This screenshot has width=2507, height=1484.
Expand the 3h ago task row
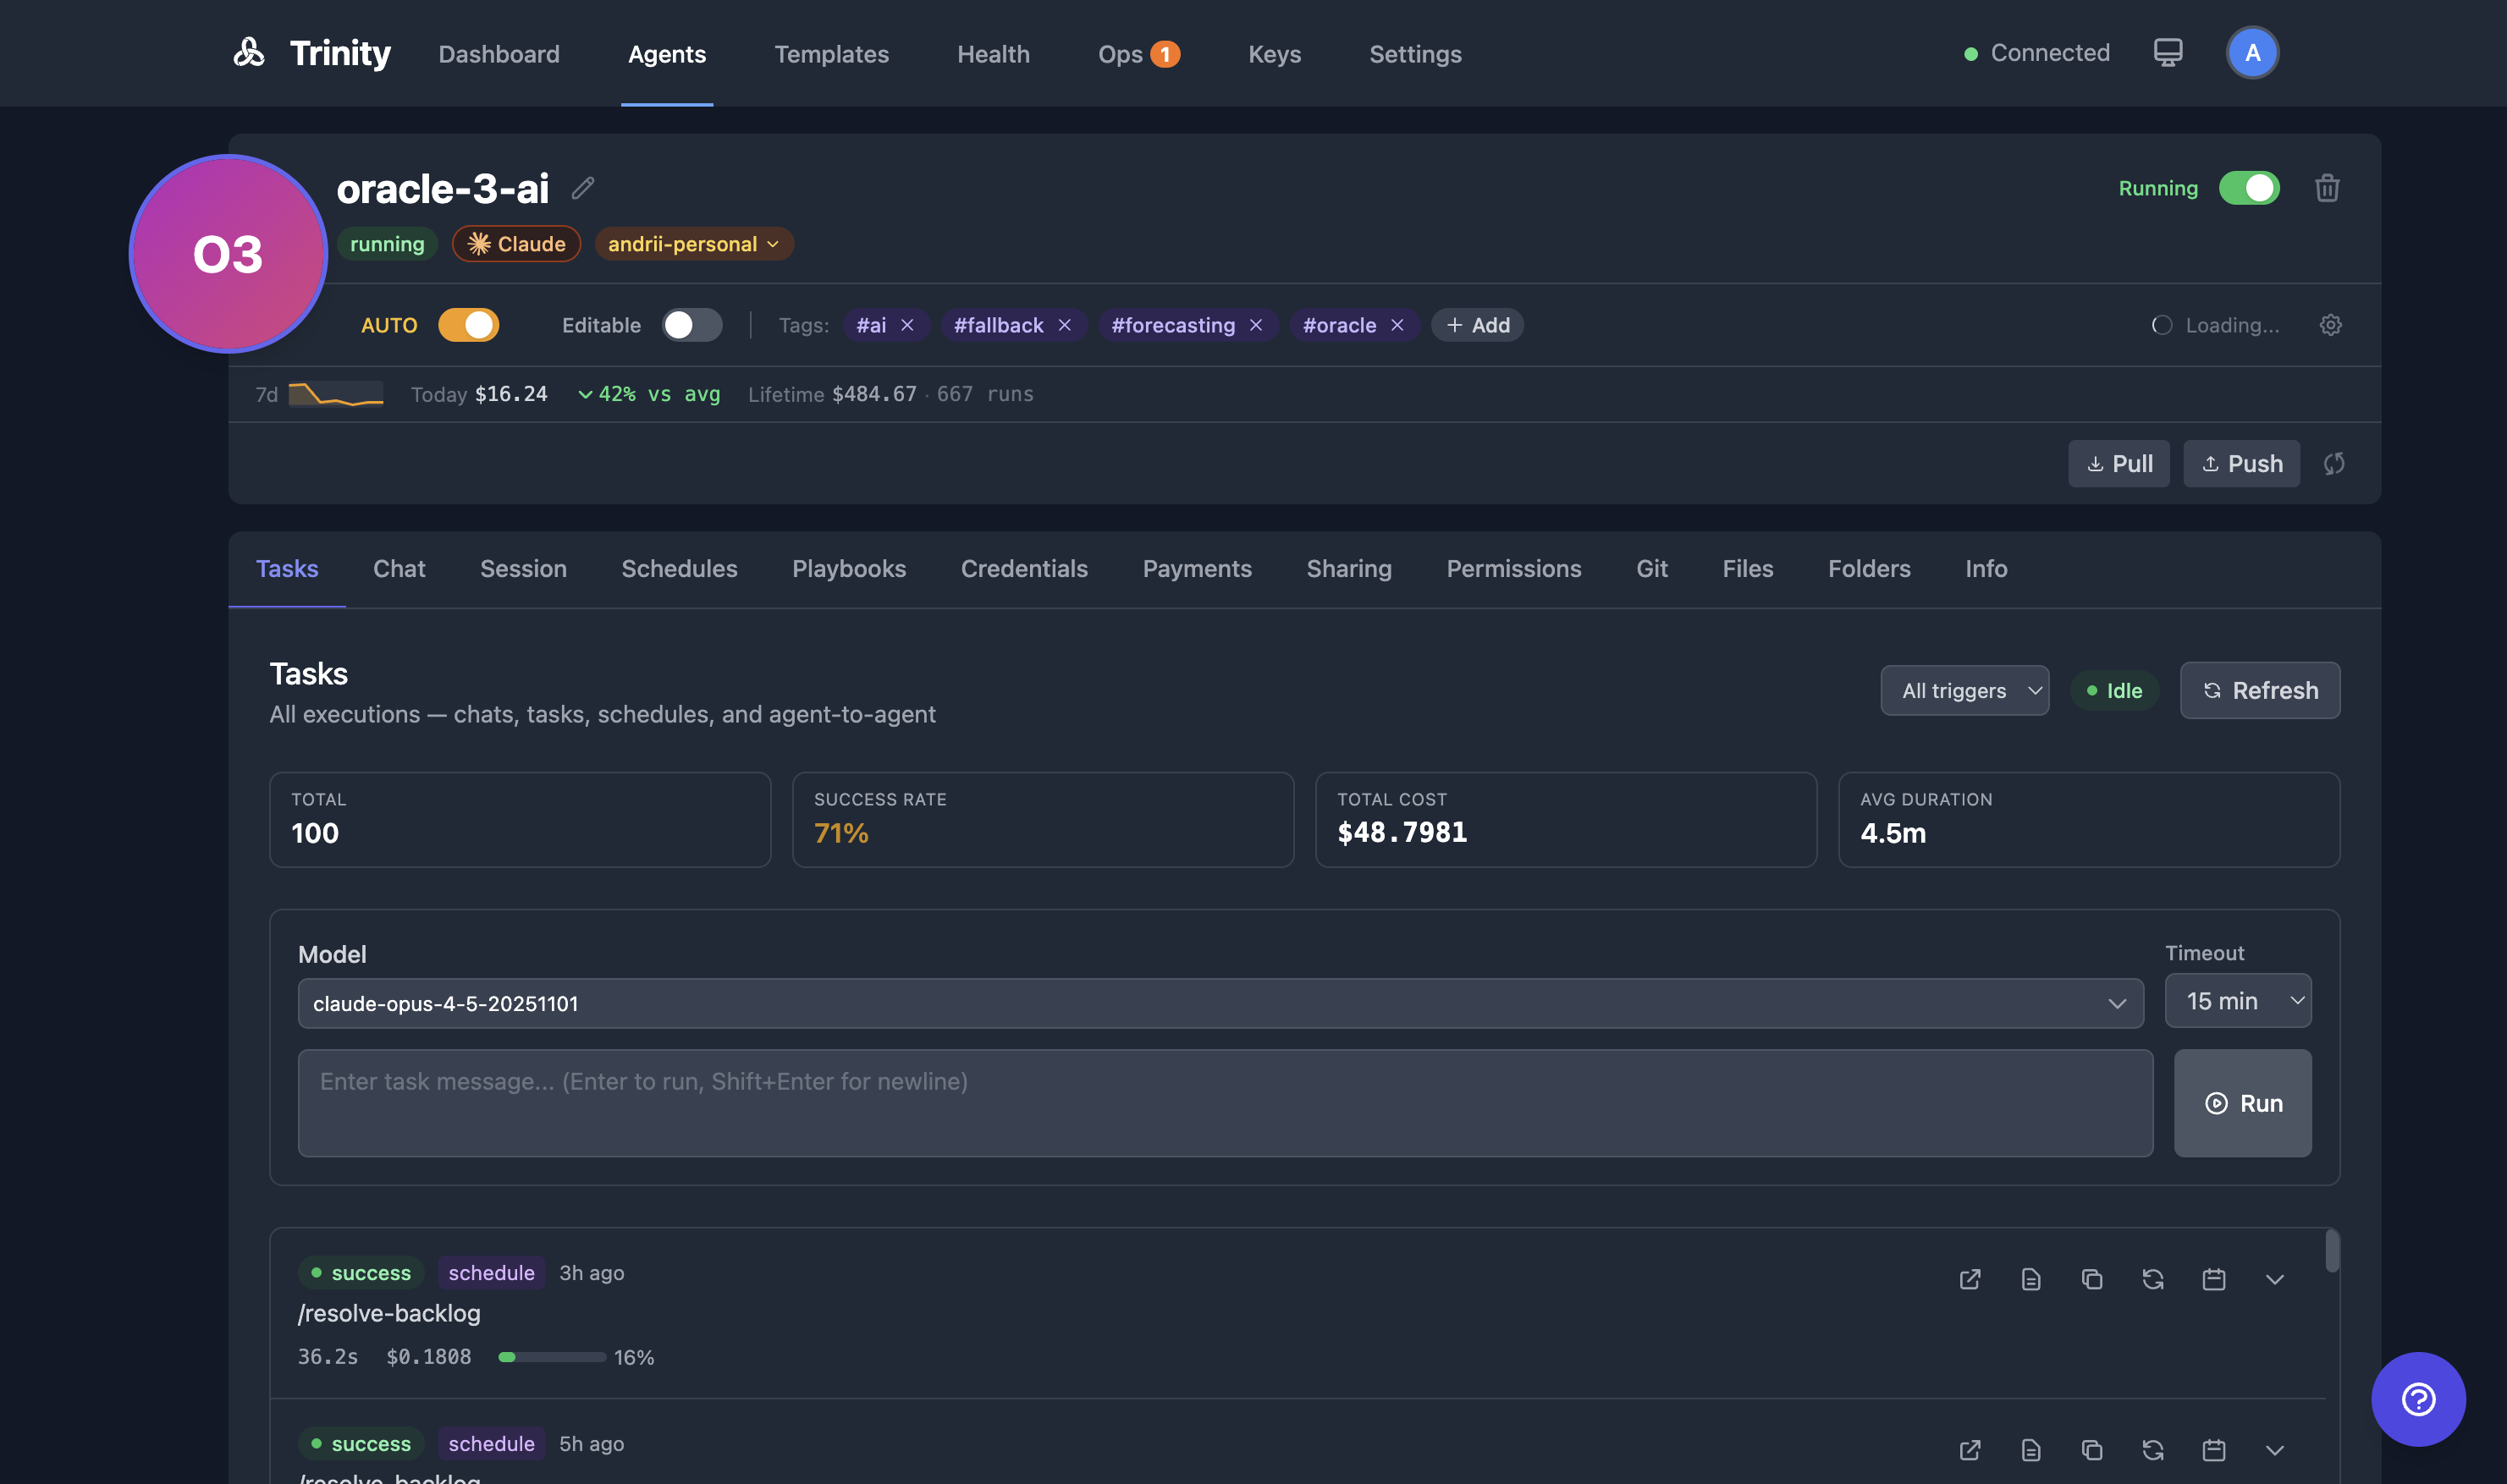2274,1279
